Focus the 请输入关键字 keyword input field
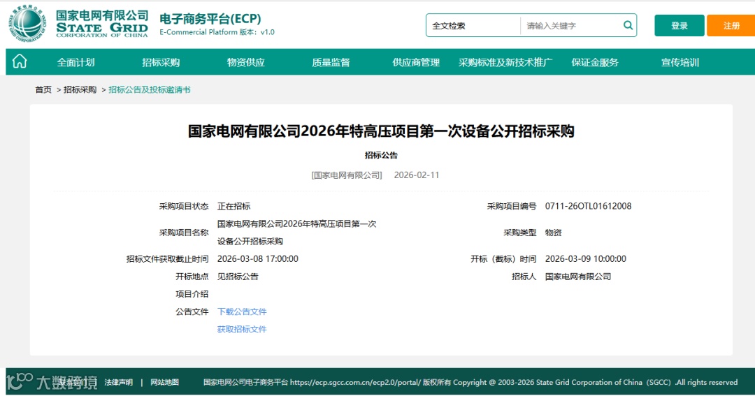This screenshot has height=396, width=755. 571,26
